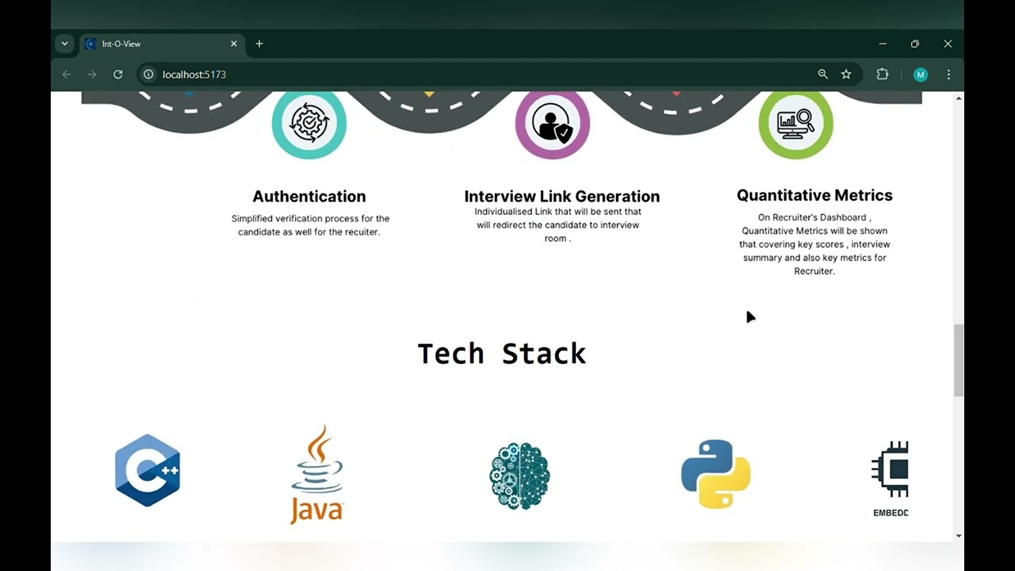Click the scrollbar down arrow
Viewport: 1015px width, 571px height.
coord(959,535)
